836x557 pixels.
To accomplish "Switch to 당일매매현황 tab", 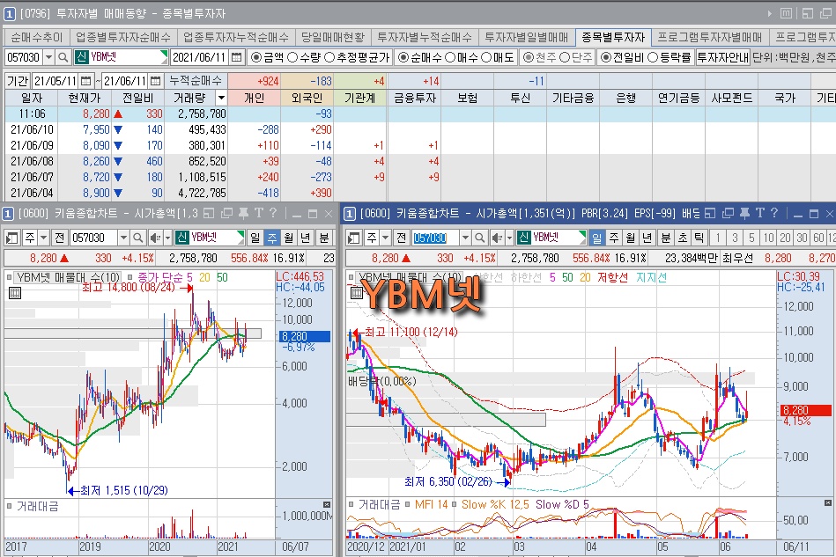I will [x=333, y=37].
